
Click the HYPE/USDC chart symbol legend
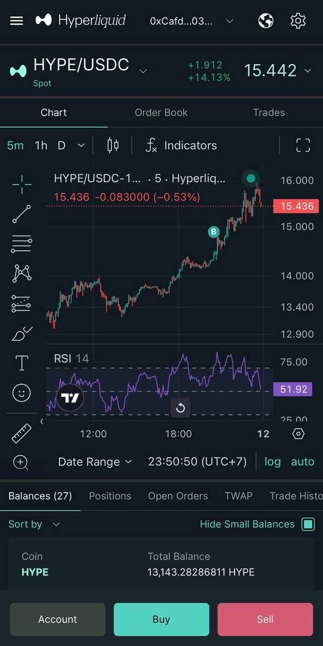point(140,179)
